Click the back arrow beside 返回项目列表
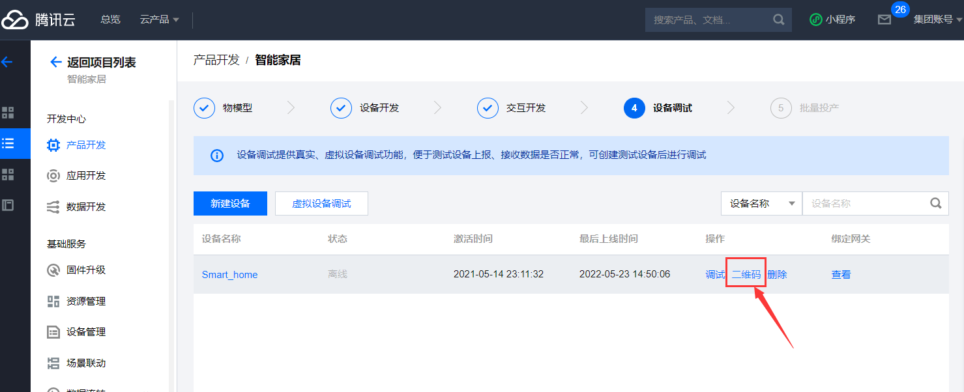Viewport: 964px width, 392px height. 56,63
